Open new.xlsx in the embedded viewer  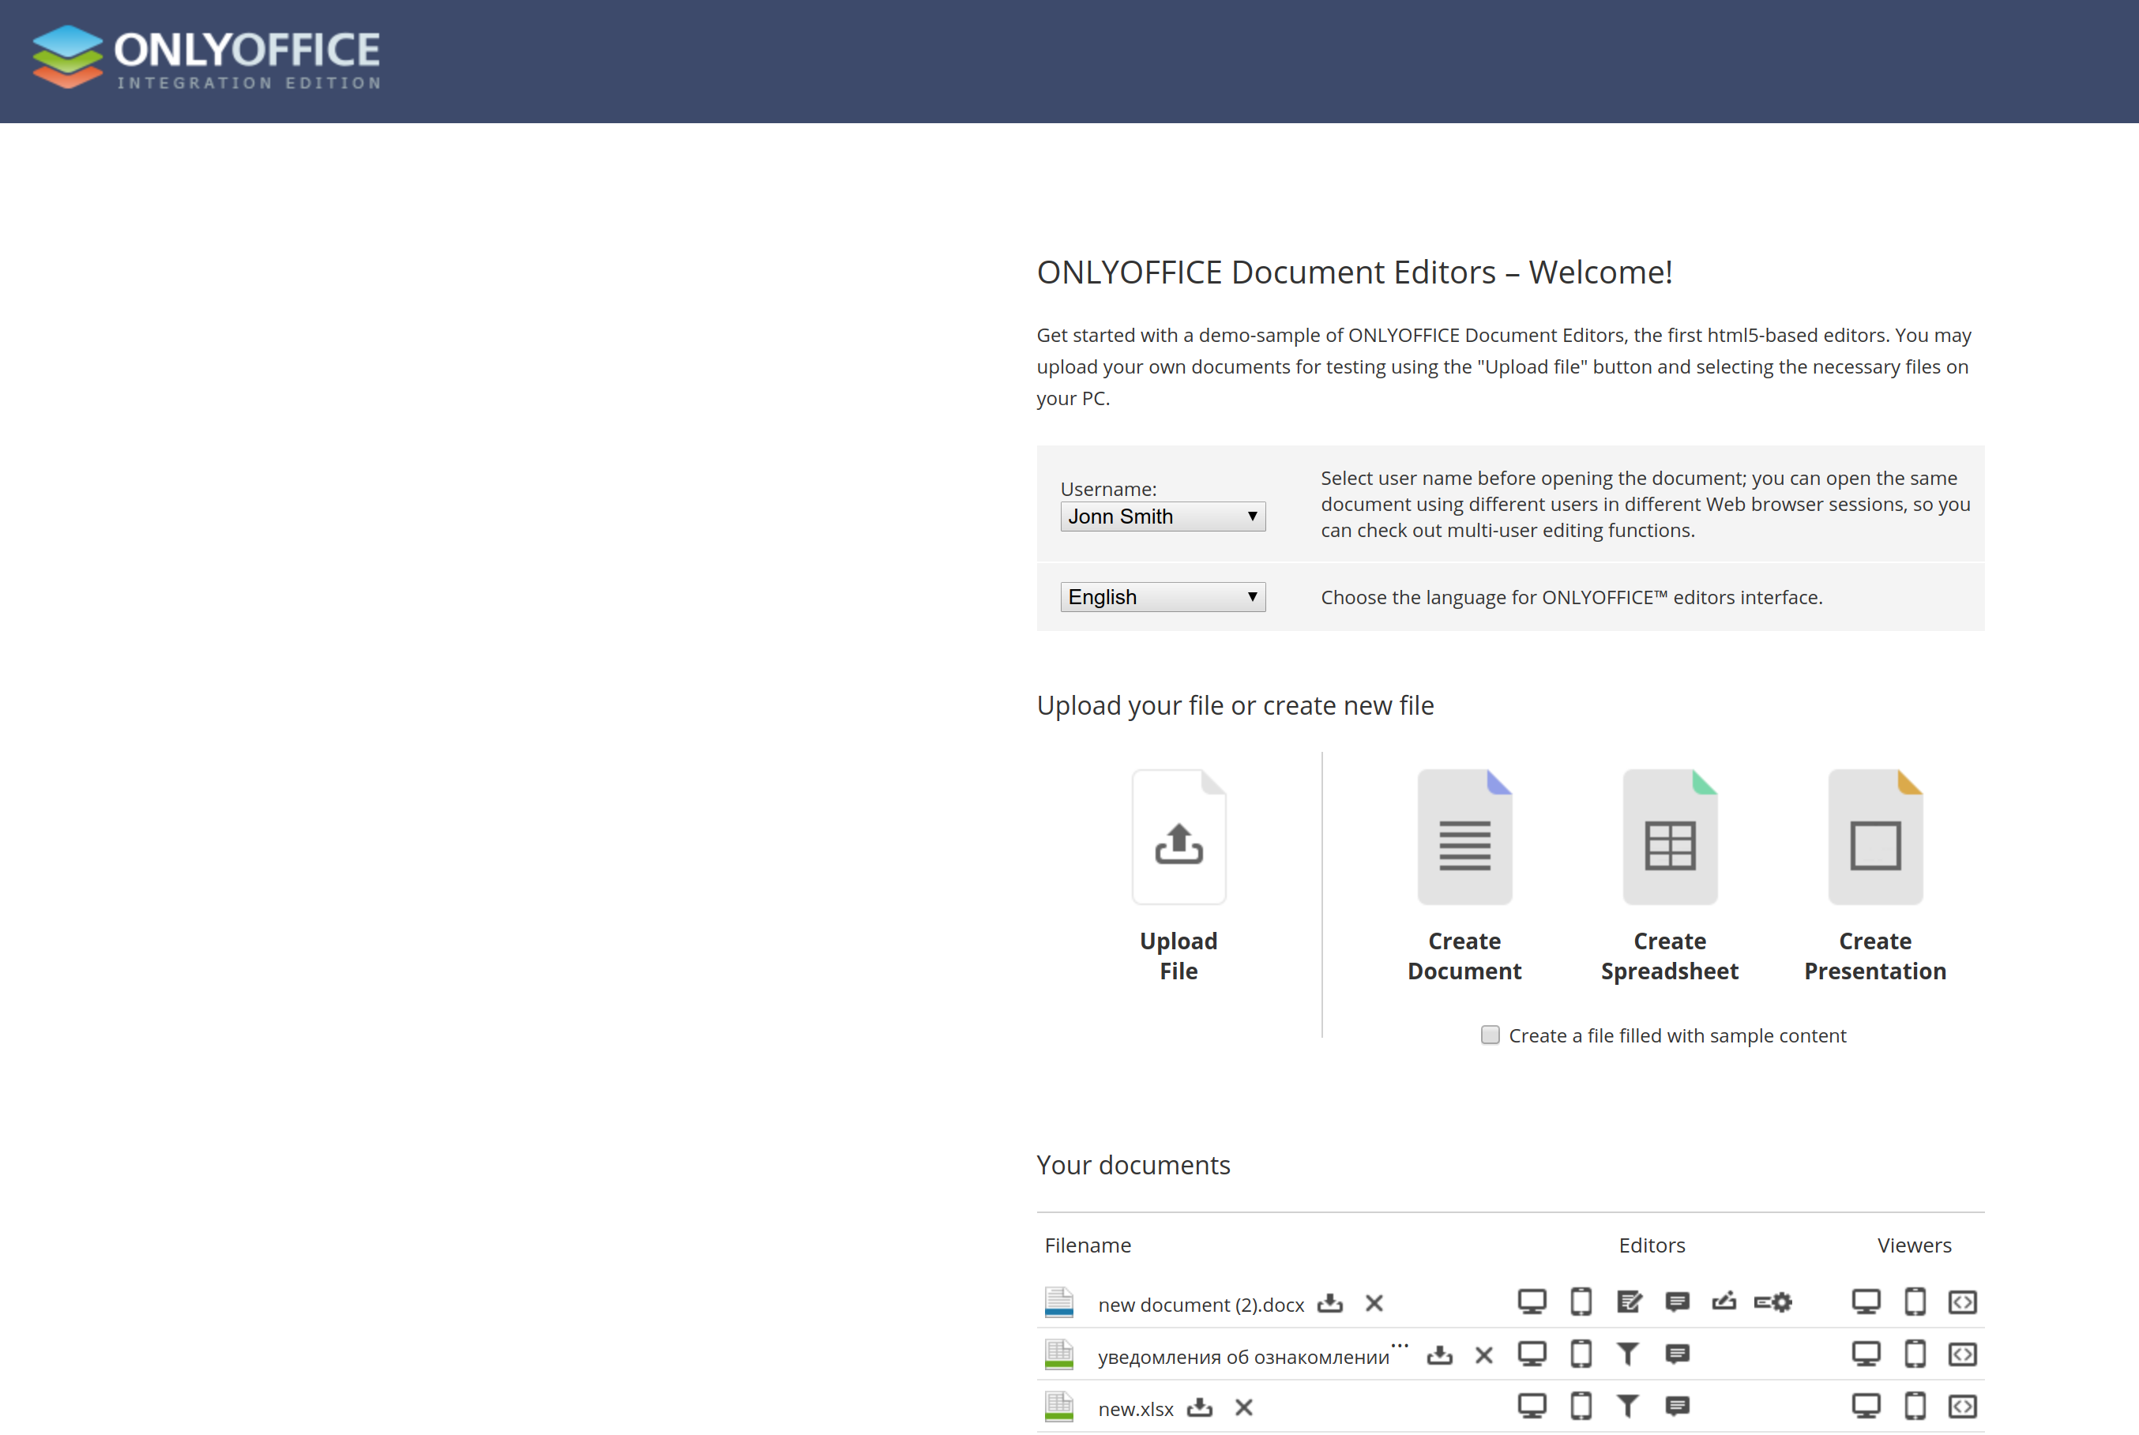click(x=1962, y=1407)
